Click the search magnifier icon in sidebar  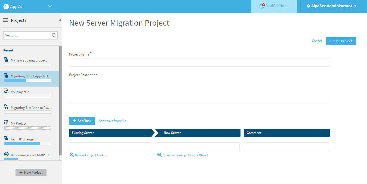tap(54, 35)
